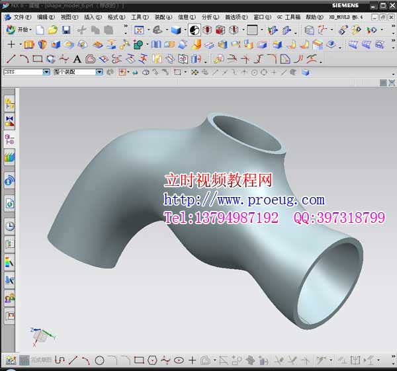The height and width of the screenshot is (371, 397).
Task: Open the GC 工具箱 toolbox menu
Action: coord(288,17)
